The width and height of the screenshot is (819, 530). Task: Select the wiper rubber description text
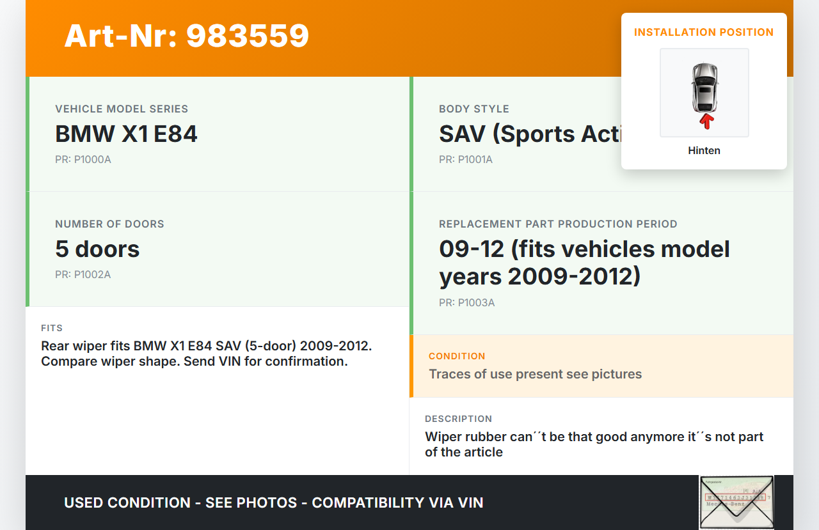click(x=594, y=444)
